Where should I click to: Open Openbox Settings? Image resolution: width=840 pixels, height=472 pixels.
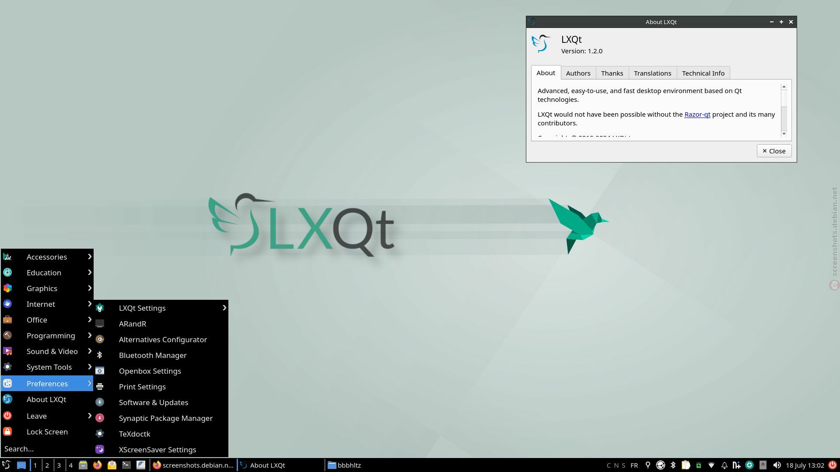tap(161, 371)
